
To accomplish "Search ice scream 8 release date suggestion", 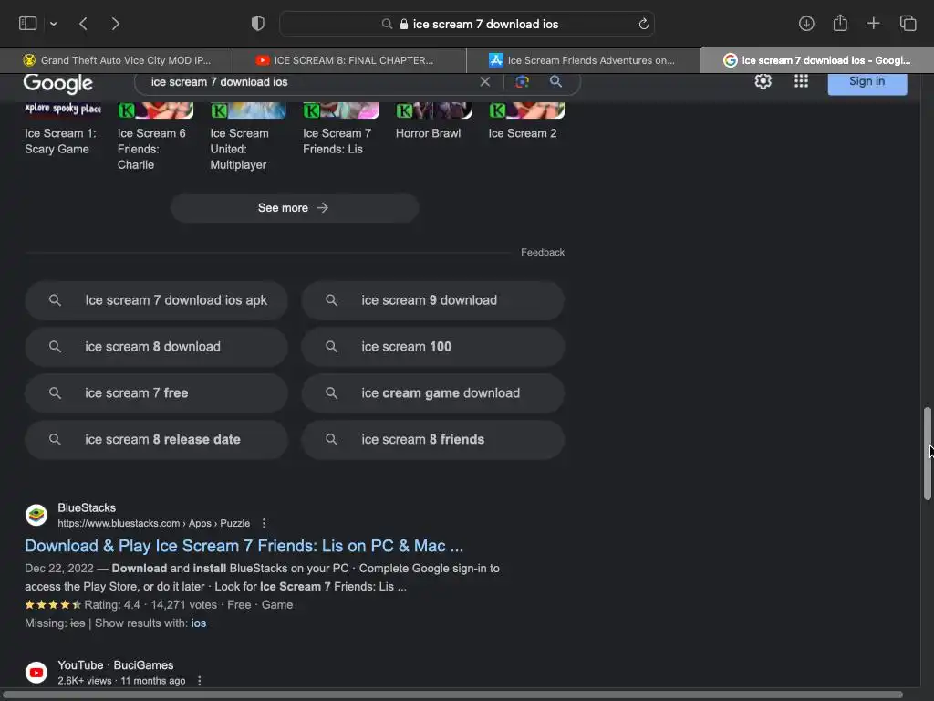I will pos(156,440).
